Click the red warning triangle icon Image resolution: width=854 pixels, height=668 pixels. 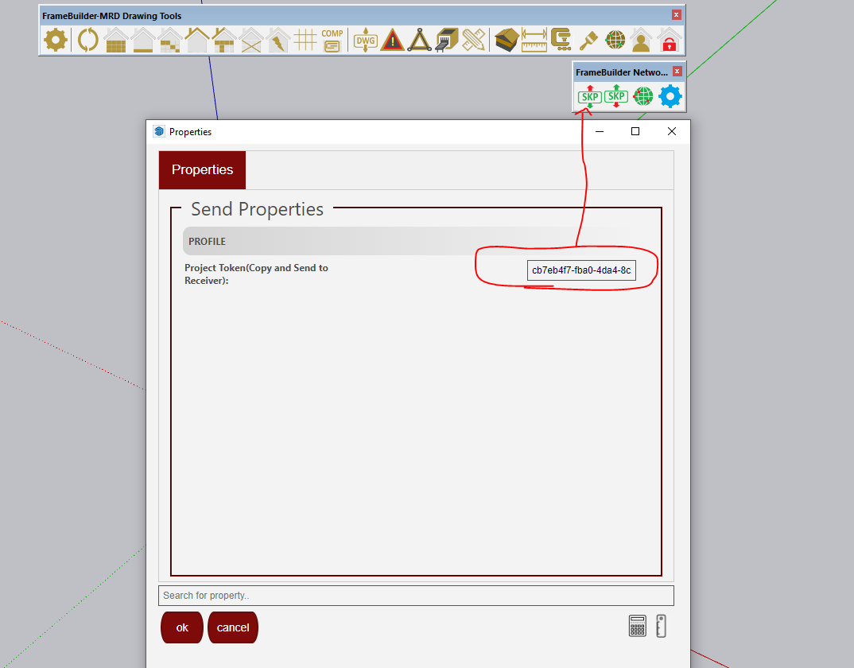tap(393, 41)
